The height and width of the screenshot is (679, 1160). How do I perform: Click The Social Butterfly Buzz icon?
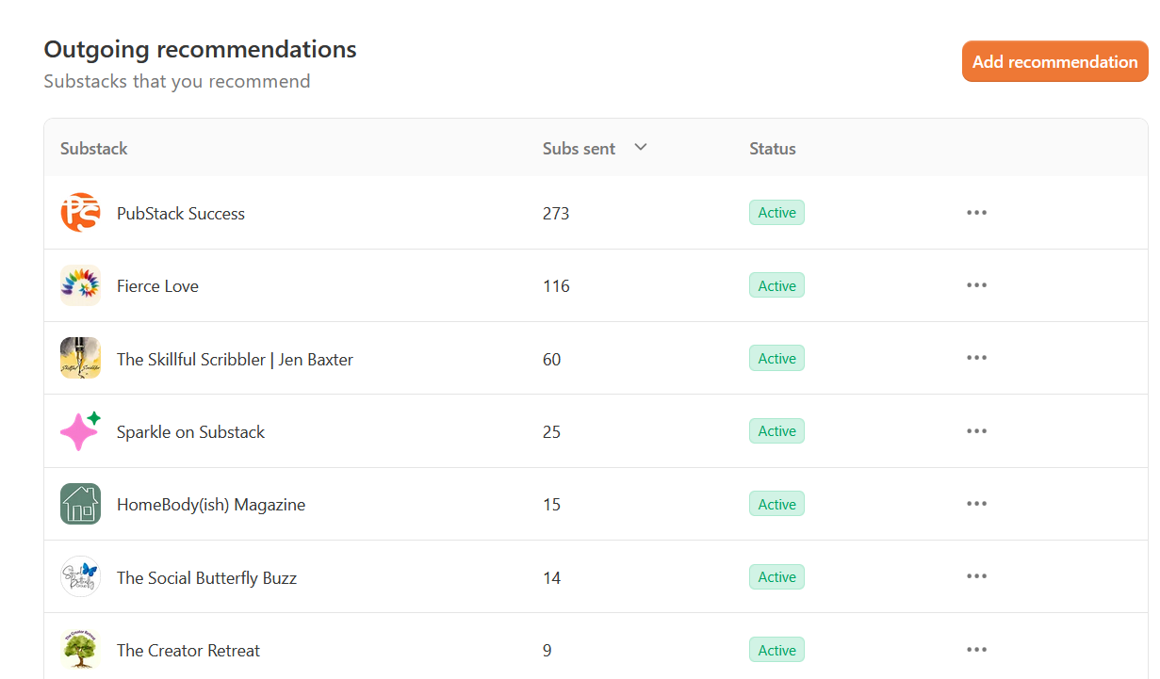click(80, 576)
